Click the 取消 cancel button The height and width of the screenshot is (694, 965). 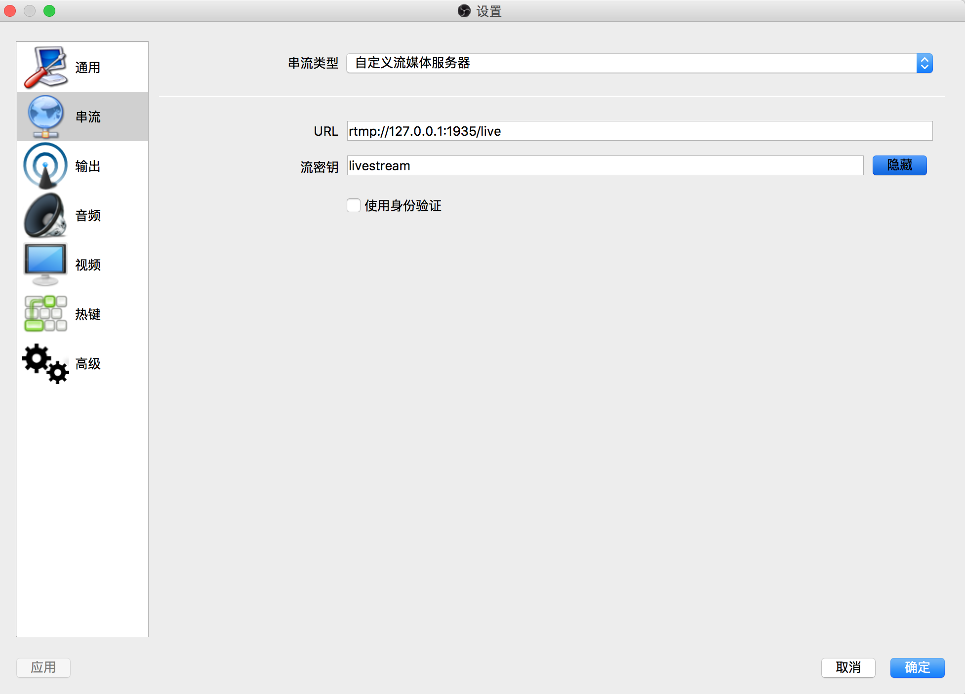coord(848,667)
